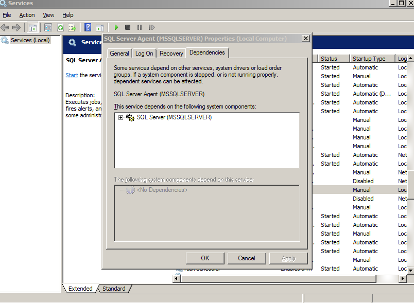Click the Services gear icon in the panel header

tap(72, 42)
